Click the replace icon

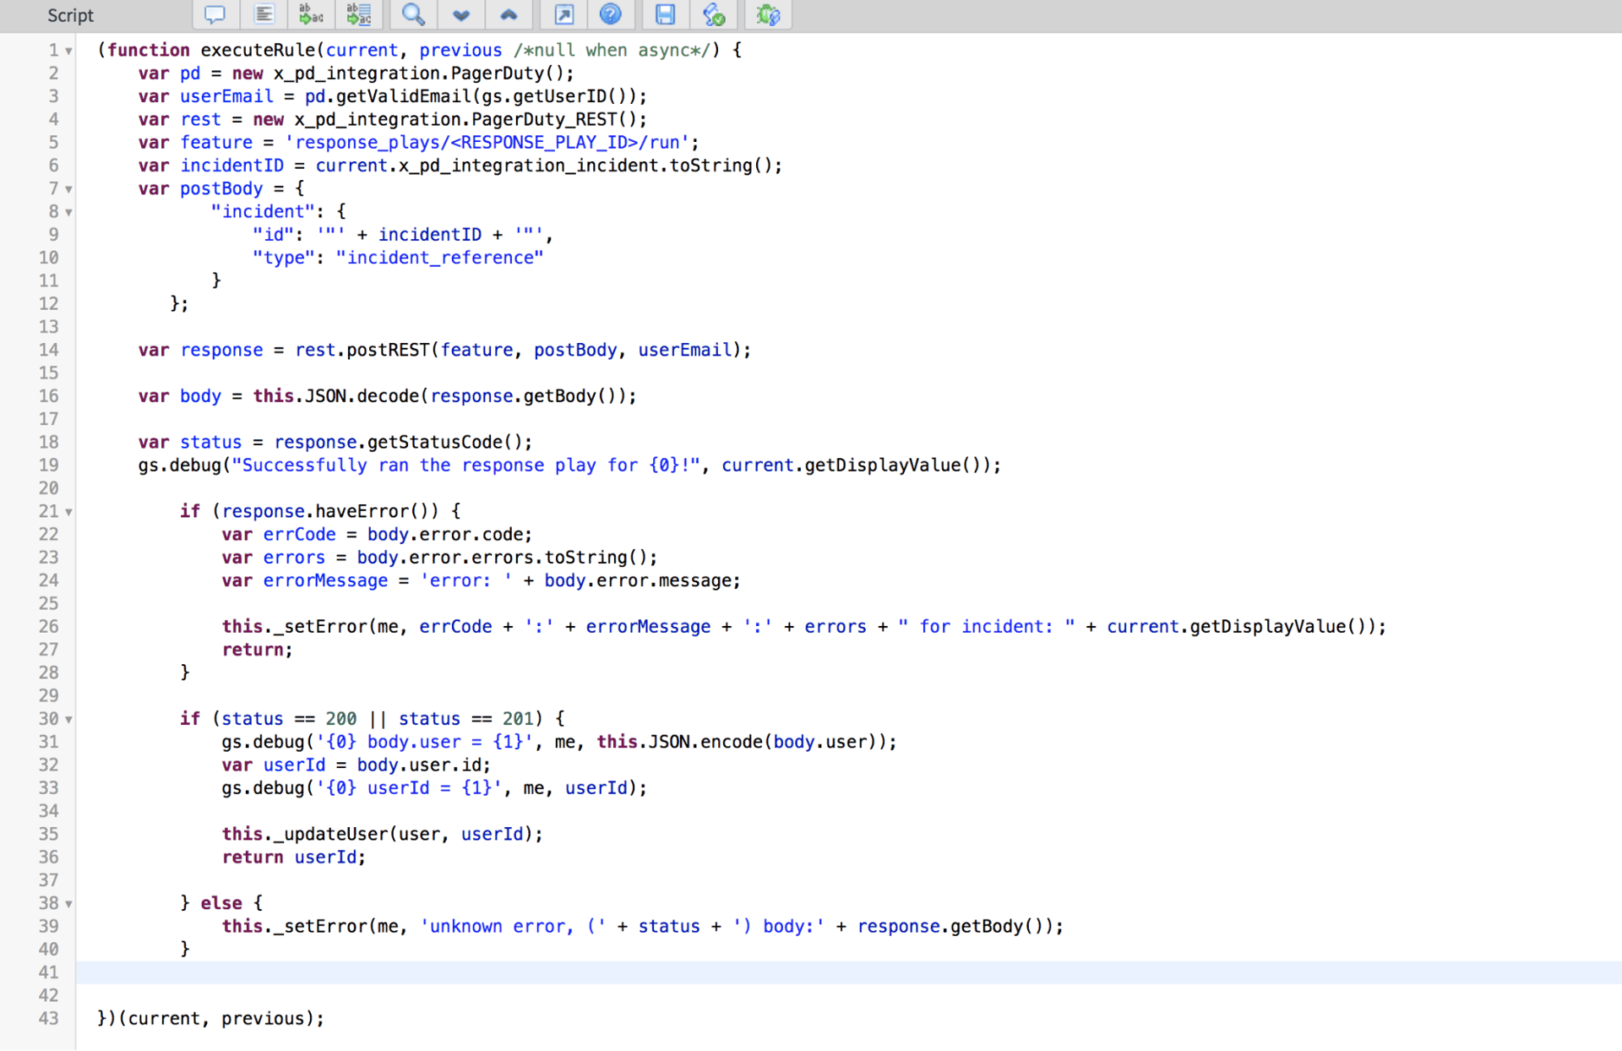tap(310, 14)
